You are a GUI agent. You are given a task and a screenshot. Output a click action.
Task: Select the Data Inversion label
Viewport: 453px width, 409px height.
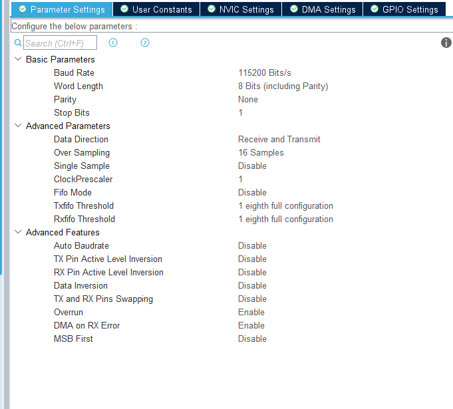tap(80, 285)
